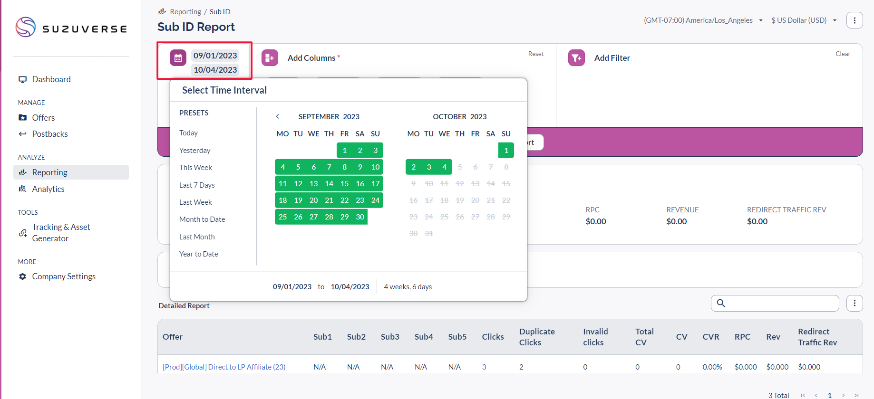
Task: Open the top-right three-dot options menu
Action: click(854, 20)
